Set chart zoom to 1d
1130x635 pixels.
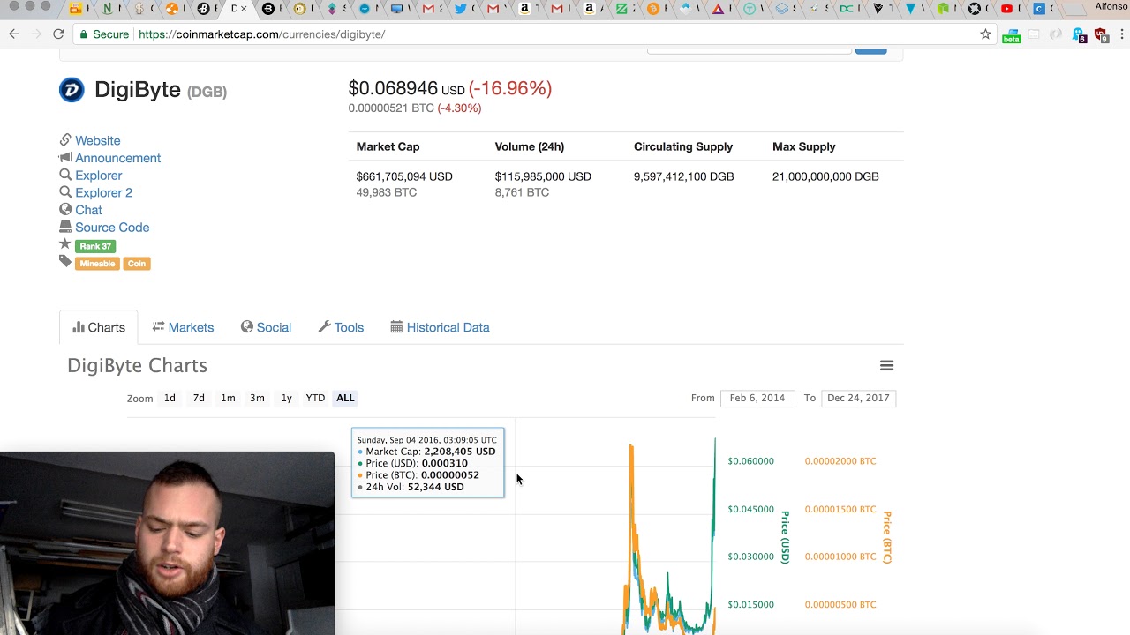coord(169,398)
